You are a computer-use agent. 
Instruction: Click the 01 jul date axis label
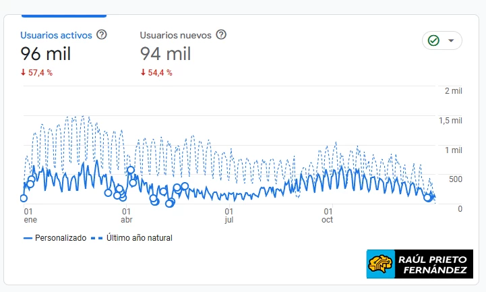click(229, 215)
